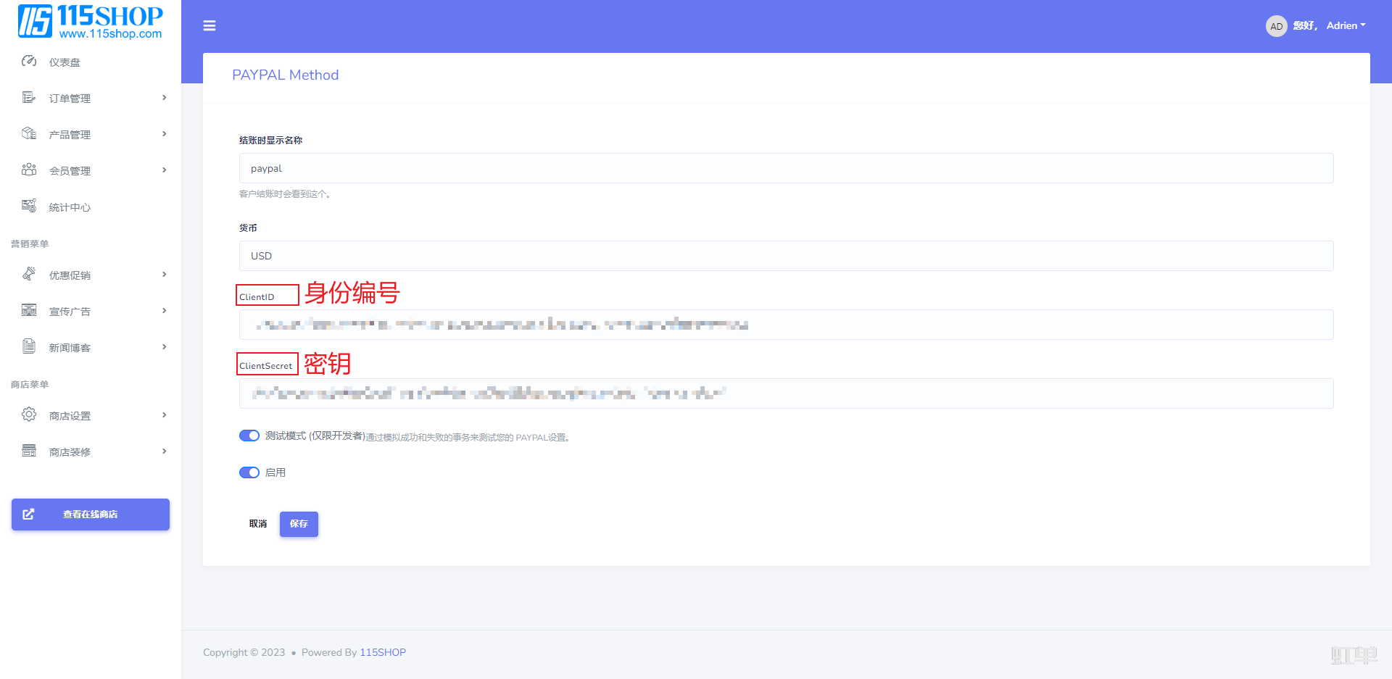Click the AD user avatar
Image resolution: width=1392 pixels, height=679 pixels.
coord(1276,26)
